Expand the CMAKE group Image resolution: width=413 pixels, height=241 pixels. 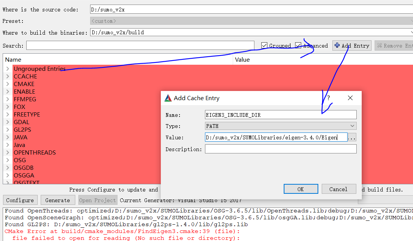8,84
